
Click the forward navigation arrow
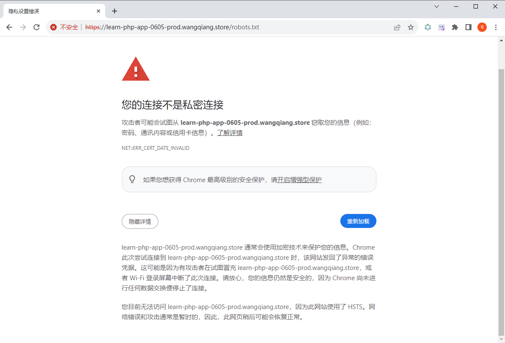coord(23,27)
